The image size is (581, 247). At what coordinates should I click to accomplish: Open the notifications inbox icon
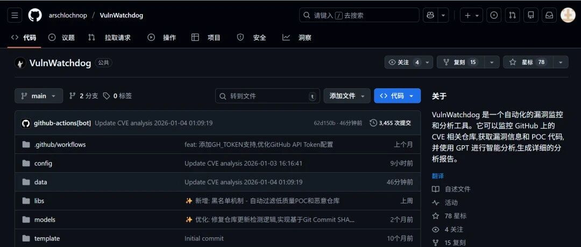(x=549, y=15)
